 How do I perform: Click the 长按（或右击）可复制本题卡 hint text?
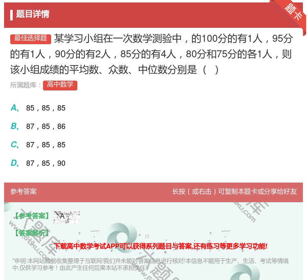[235, 192]
